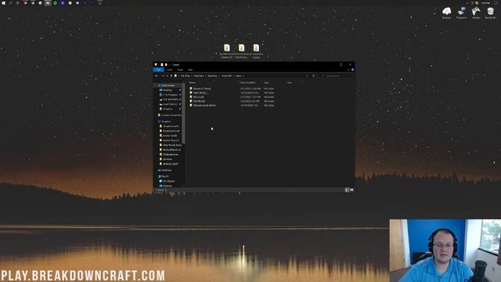Image resolution: width=501 pixels, height=282 pixels.
Task: Open the taskbar search icon
Action: click(x=10, y=3)
